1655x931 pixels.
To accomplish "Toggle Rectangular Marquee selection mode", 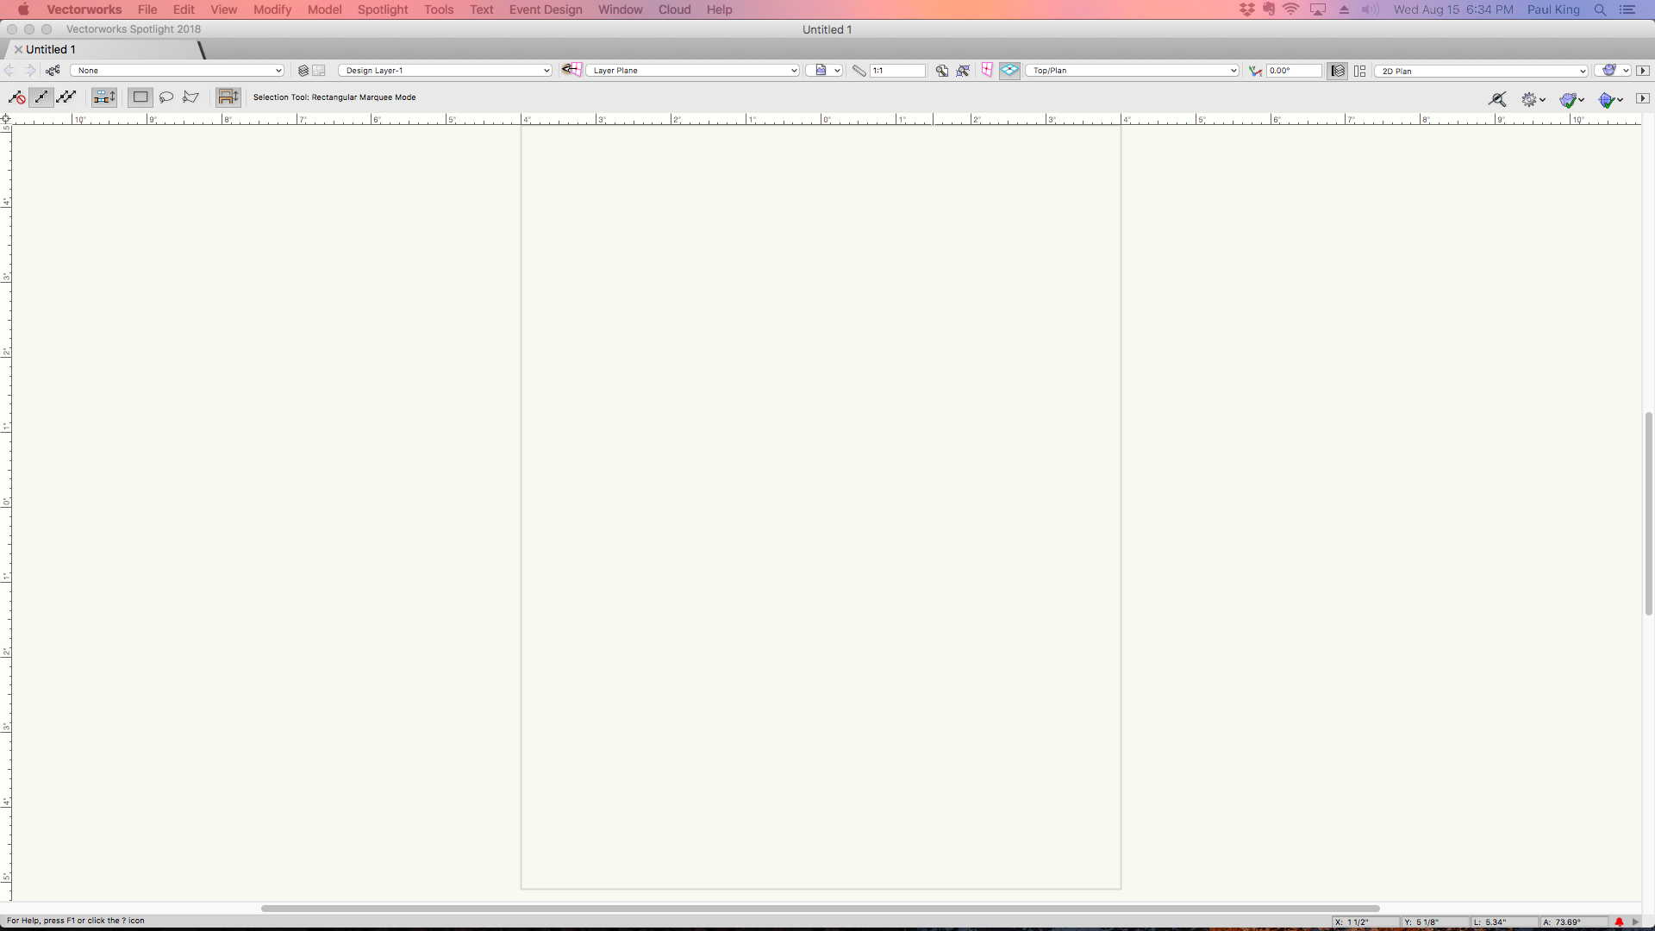I will pos(141,97).
